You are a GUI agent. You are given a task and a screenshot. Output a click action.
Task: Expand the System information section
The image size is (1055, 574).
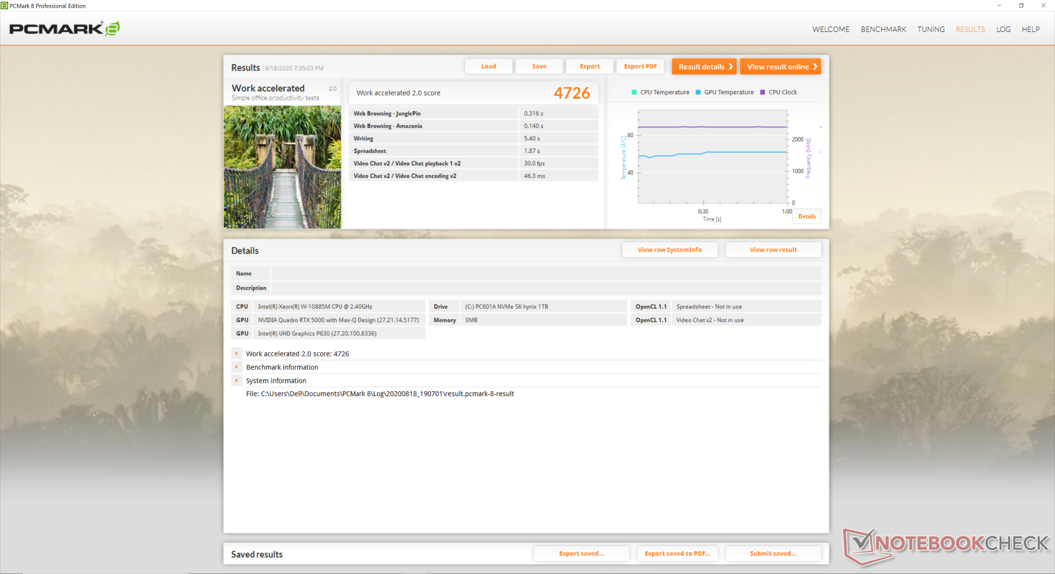coord(237,380)
